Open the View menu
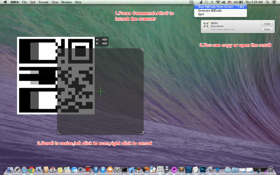This screenshot has width=280, height=175. [55, 2]
